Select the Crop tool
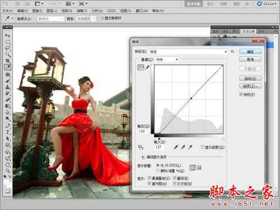The width and height of the screenshot is (280, 210). (8, 60)
